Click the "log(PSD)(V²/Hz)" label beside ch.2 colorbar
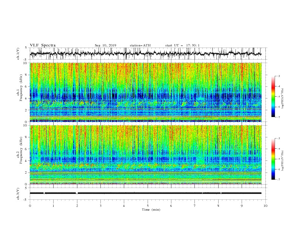The width and height of the screenshot is (299, 231). point(283,161)
